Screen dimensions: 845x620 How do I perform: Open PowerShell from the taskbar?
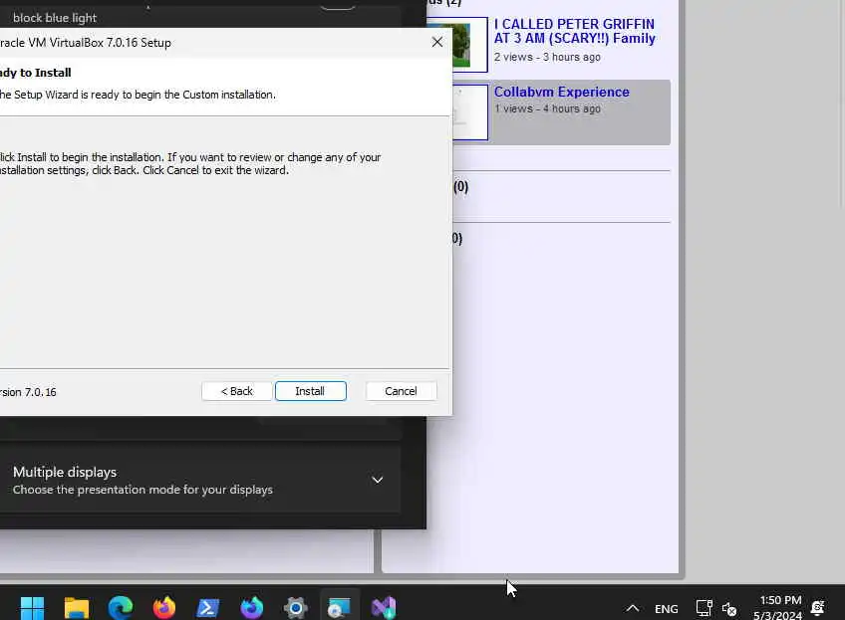pyautogui.click(x=207, y=608)
